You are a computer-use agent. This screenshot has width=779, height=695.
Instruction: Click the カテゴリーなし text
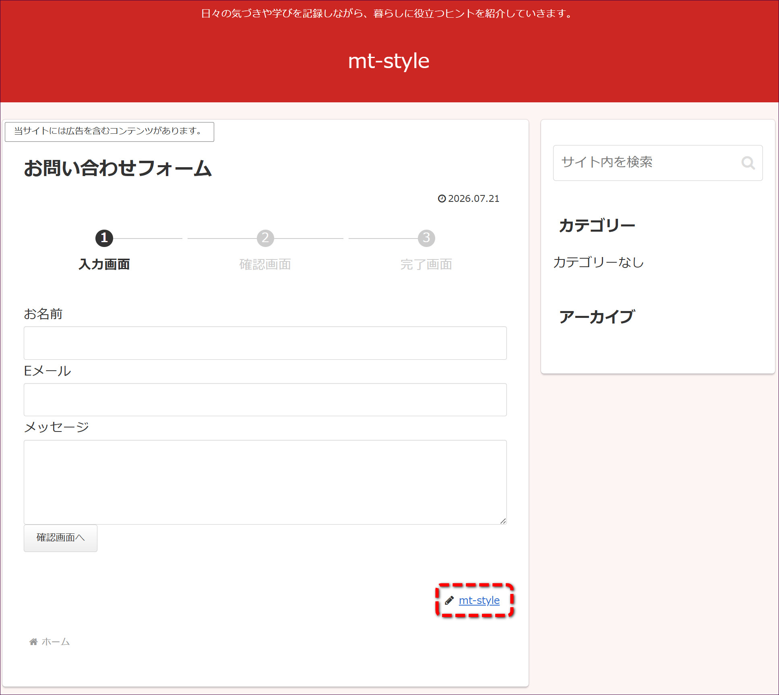599,262
